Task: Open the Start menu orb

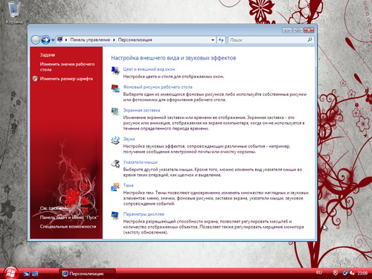Action: [10, 273]
